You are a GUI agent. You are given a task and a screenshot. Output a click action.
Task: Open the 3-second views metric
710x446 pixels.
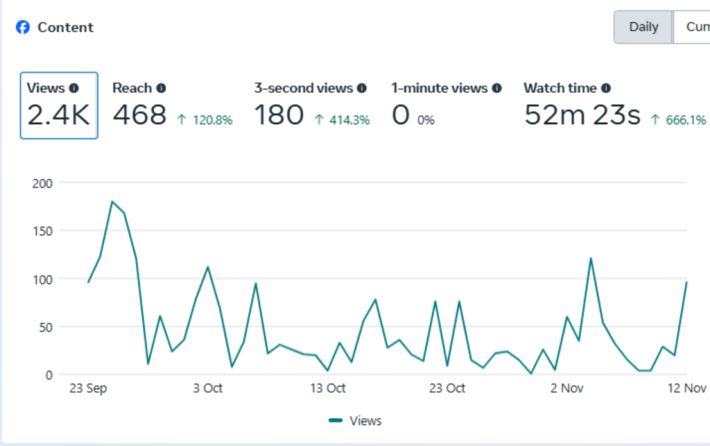pos(312,105)
